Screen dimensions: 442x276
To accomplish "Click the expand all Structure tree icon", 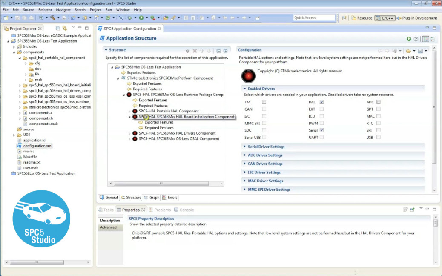I will coord(226,51).
